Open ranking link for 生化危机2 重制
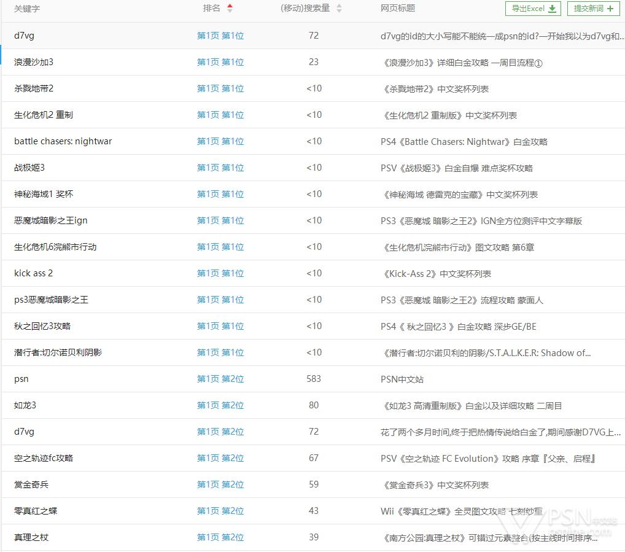Image resolution: width=625 pixels, height=552 pixels. 220,115
